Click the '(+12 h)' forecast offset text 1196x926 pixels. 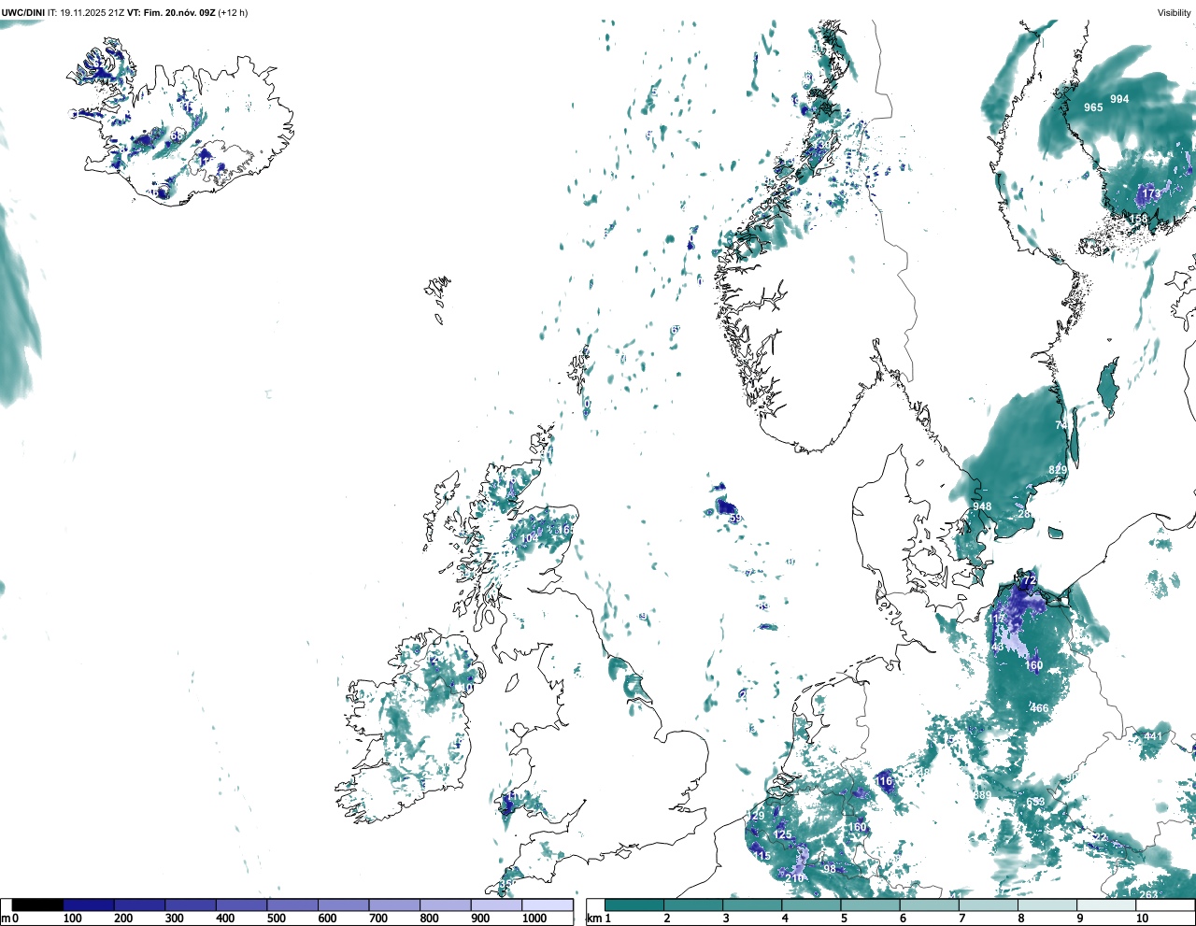pyautogui.click(x=233, y=13)
